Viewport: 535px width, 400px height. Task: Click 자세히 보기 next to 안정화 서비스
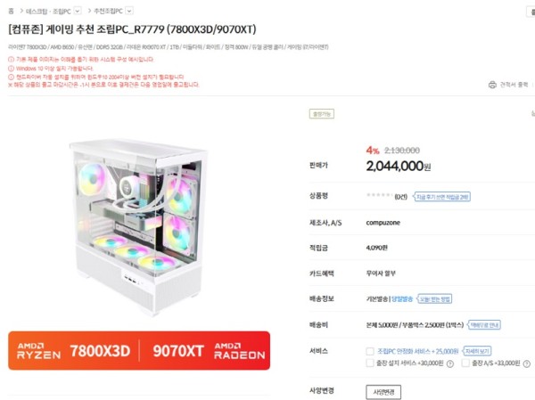(x=477, y=351)
